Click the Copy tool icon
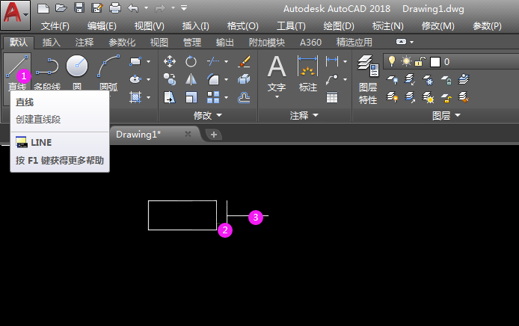Viewport: 519px width, 326px height. pyautogui.click(x=170, y=79)
